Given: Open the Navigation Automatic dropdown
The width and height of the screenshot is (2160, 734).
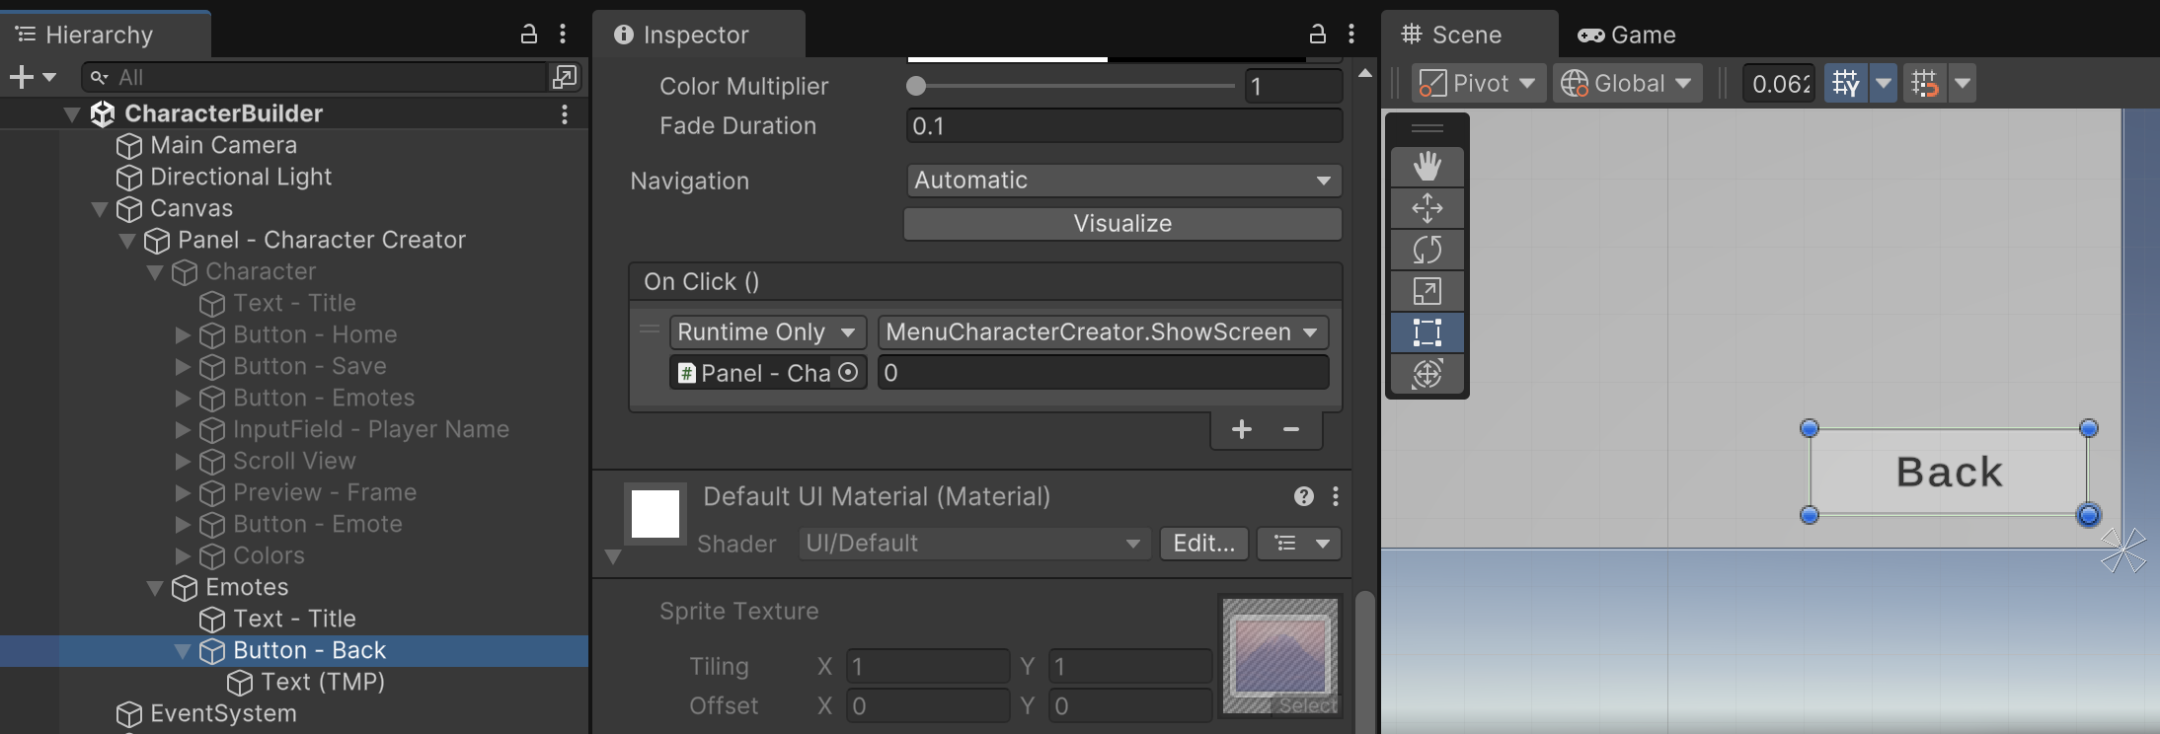Looking at the screenshot, I should [x=1122, y=181].
